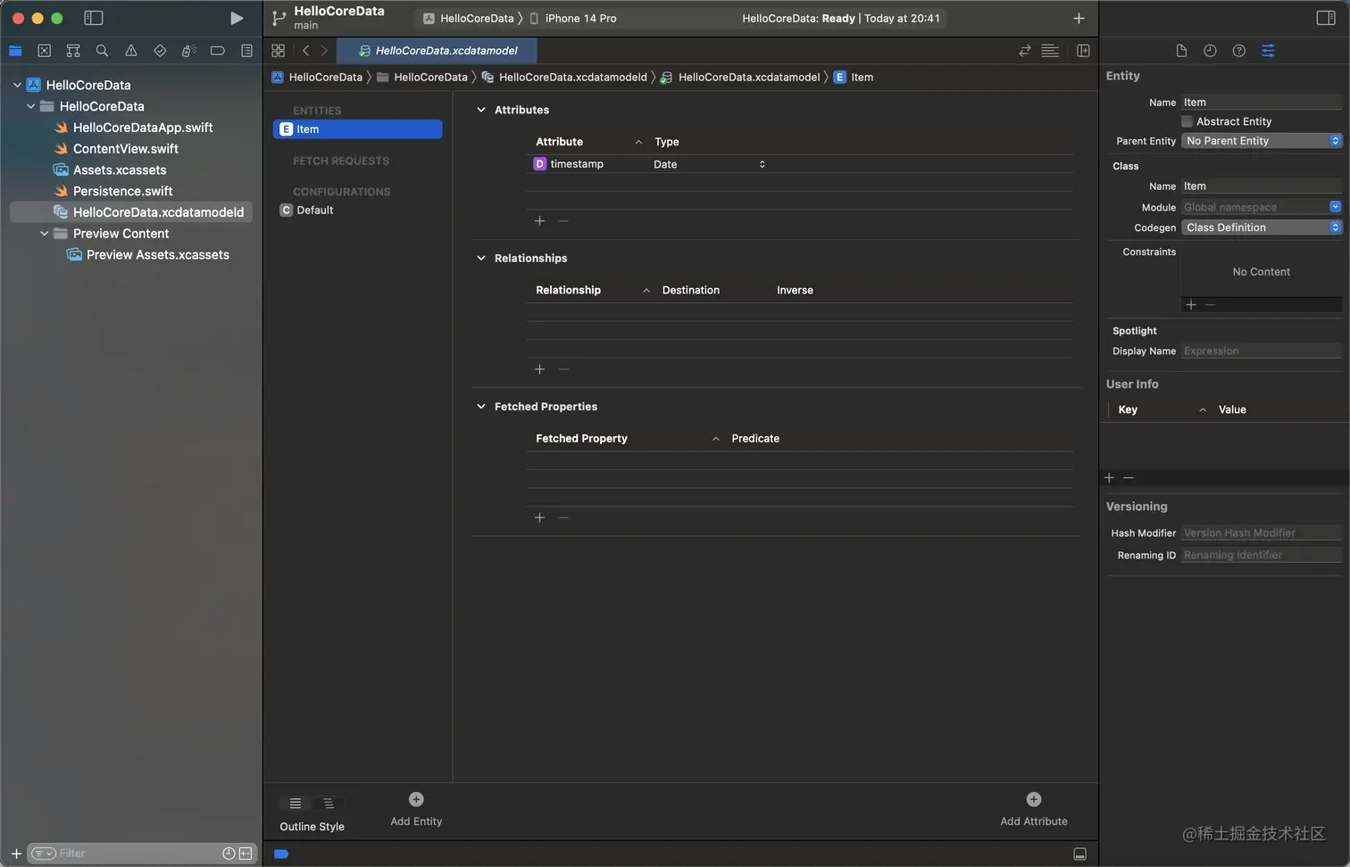Add a new file with navigator plus
This screenshot has width=1350, height=867.
point(16,854)
